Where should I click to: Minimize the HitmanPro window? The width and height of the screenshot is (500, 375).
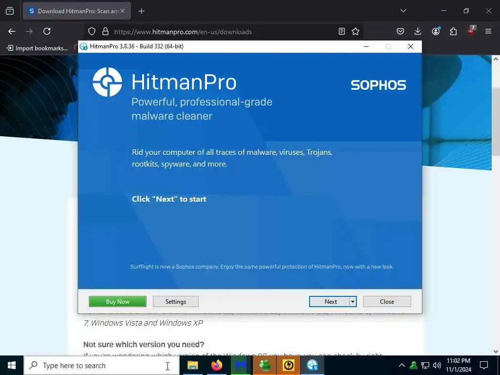coord(366,46)
